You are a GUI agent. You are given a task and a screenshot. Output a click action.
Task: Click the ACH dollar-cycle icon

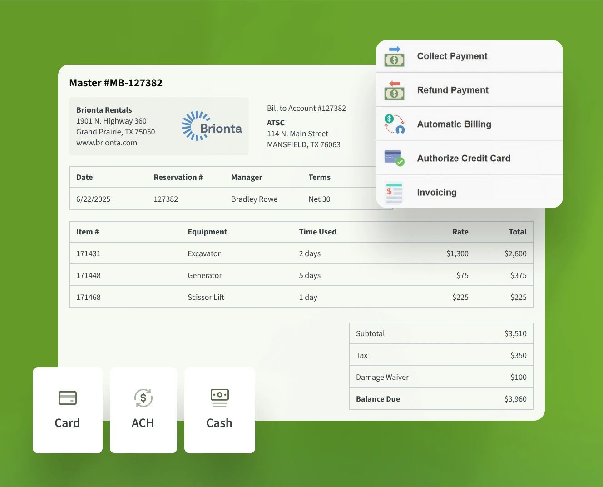point(143,398)
